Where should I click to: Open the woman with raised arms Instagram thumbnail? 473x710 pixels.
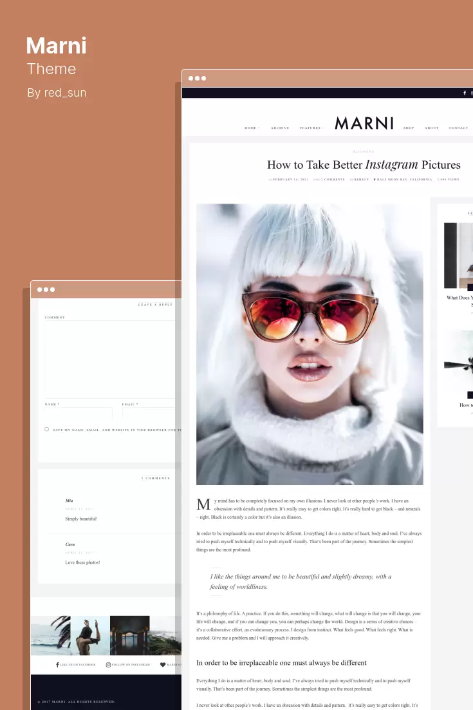coord(90,635)
